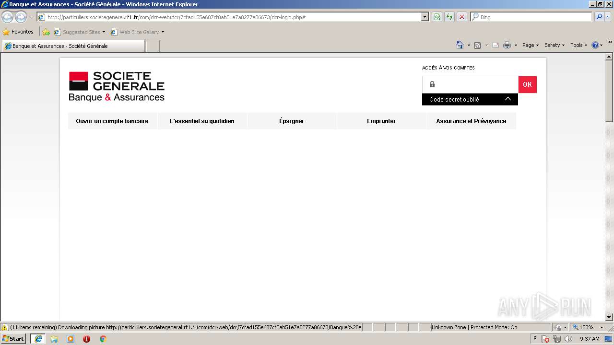The image size is (614, 345).
Task: Click the padlock icon in login field
Action: pos(432,84)
